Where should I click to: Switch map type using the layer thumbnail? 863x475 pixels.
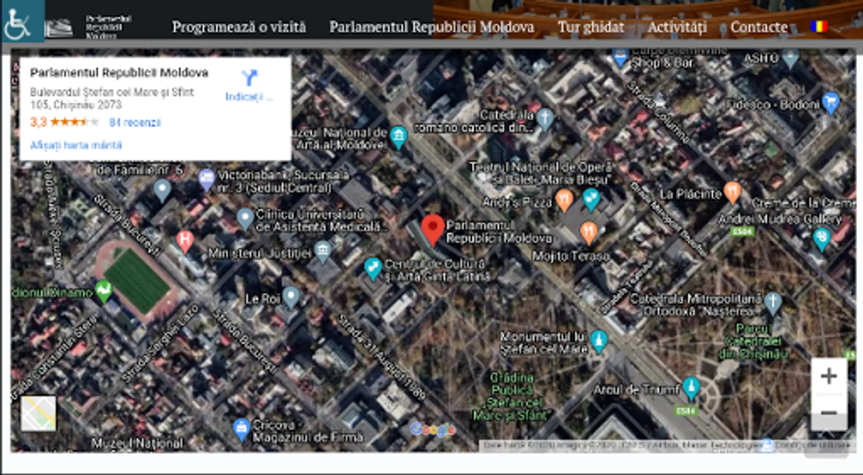click(x=39, y=413)
